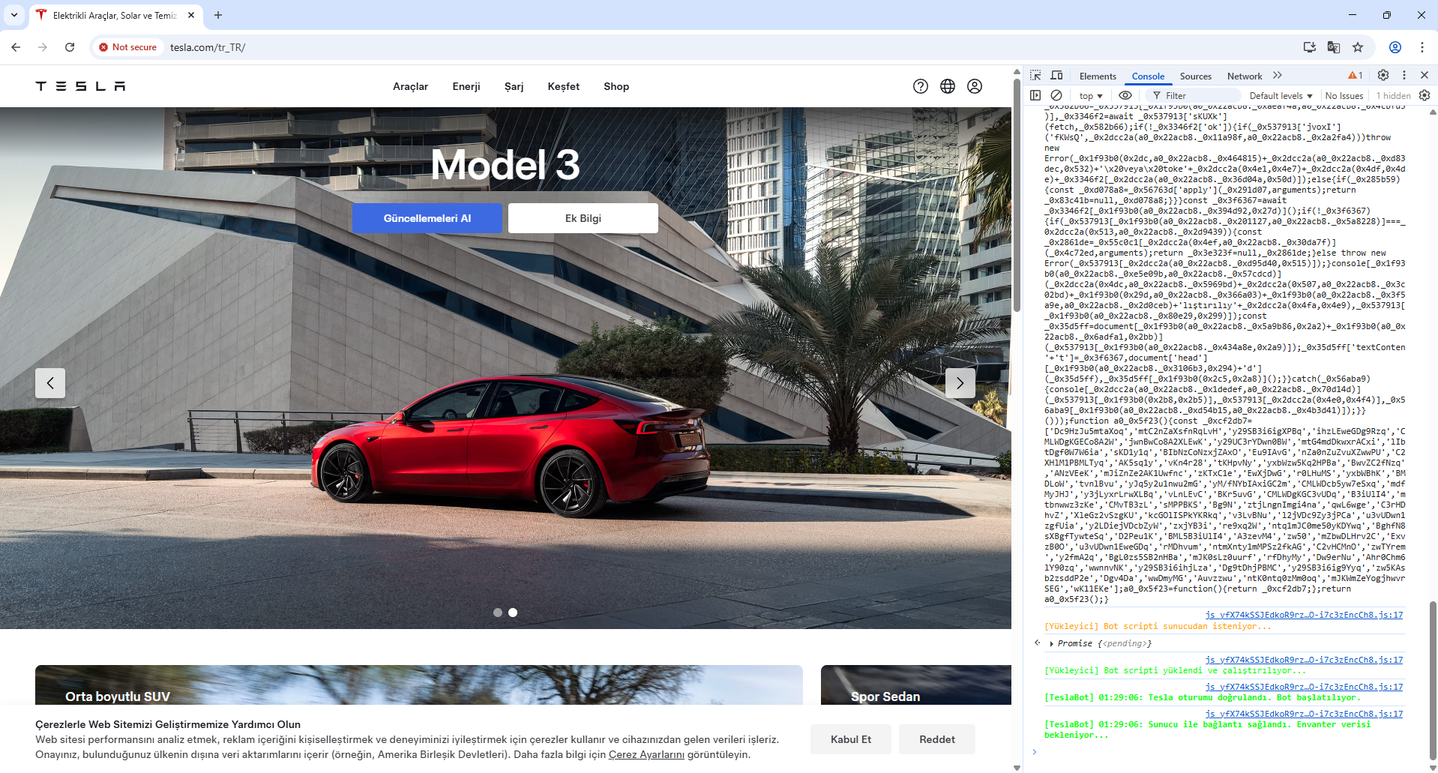Show more DevTools tabs chevron
1438x773 pixels.
point(1278,76)
